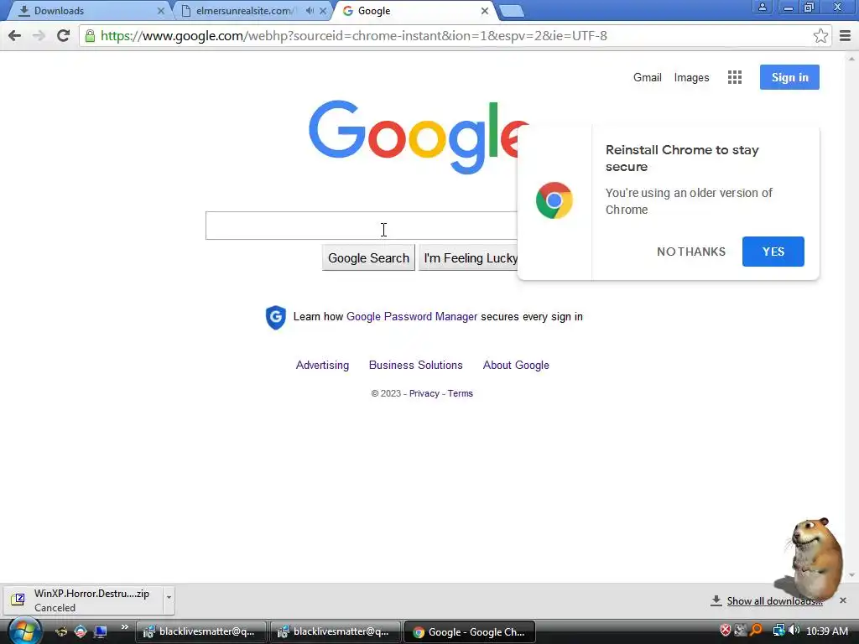Click Show all downloads link
Image resolution: width=859 pixels, height=644 pixels.
click(774, 601)
